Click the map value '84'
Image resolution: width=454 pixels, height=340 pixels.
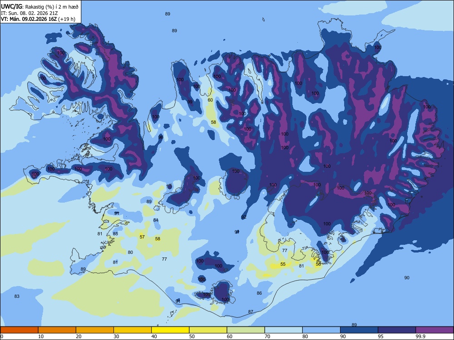(x=156, y=220)
